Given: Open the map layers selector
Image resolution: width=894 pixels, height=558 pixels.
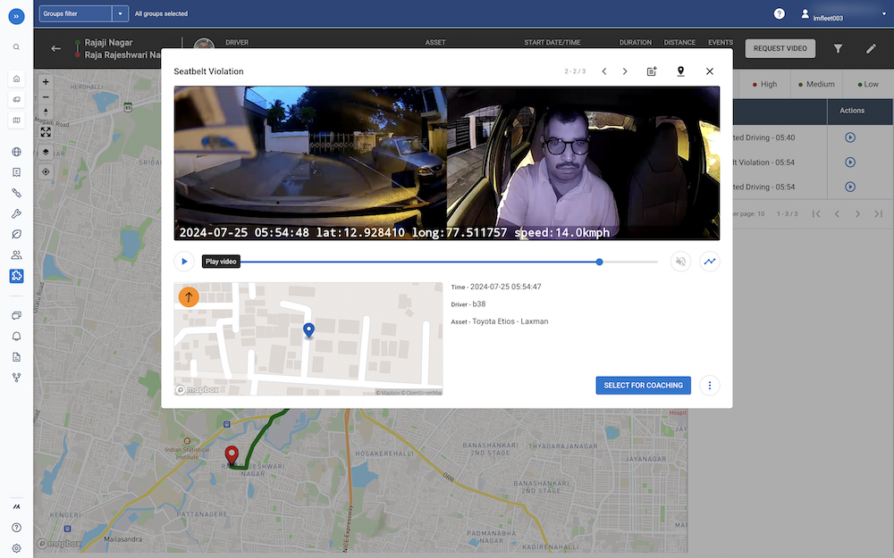Looking at the screenshot, I should click(x=46, y=152).
